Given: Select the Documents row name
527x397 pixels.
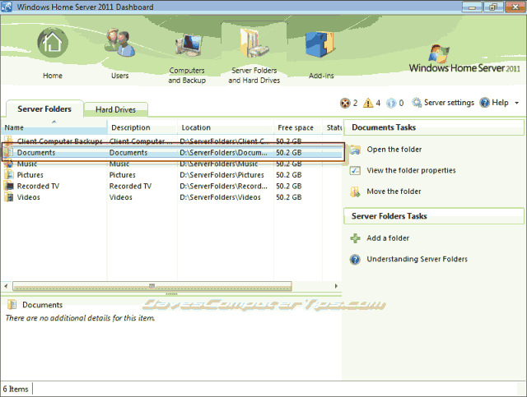Looking at the screenshot, I should pos(36,153).
